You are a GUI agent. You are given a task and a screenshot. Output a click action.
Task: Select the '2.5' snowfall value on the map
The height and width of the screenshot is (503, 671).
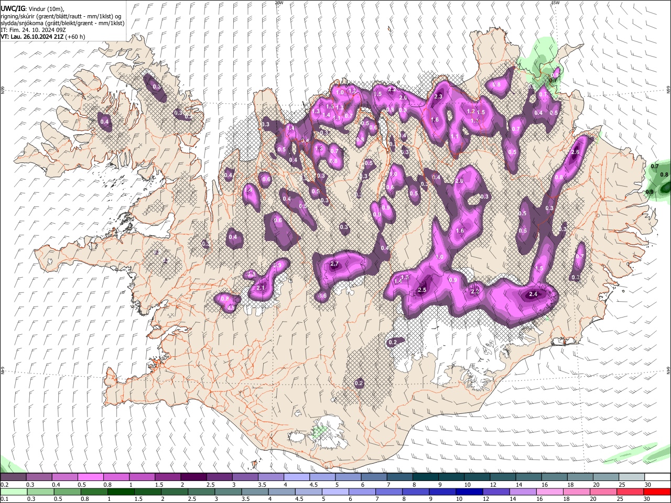[x=422, y=290]
